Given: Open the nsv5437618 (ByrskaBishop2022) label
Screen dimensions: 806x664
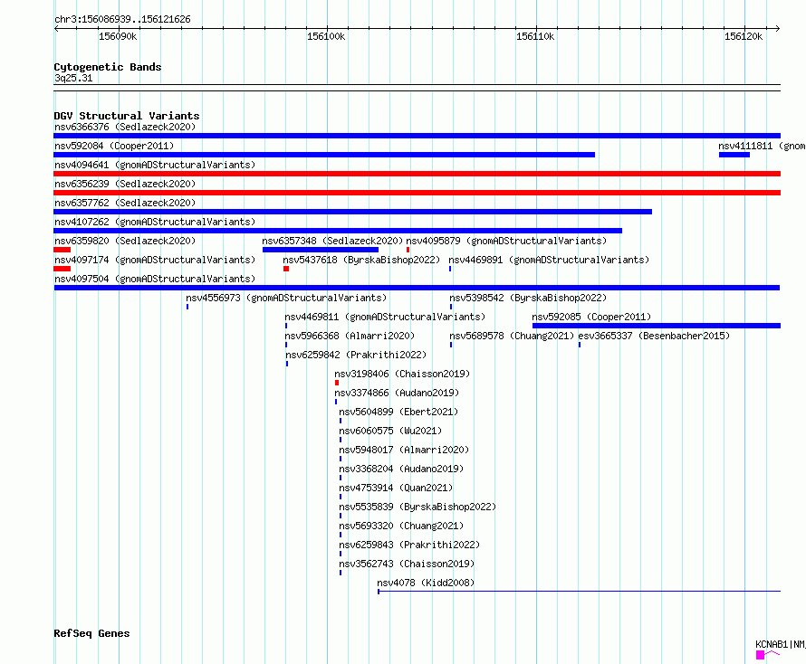Looking at the screenshot, I should click(361, 260).
